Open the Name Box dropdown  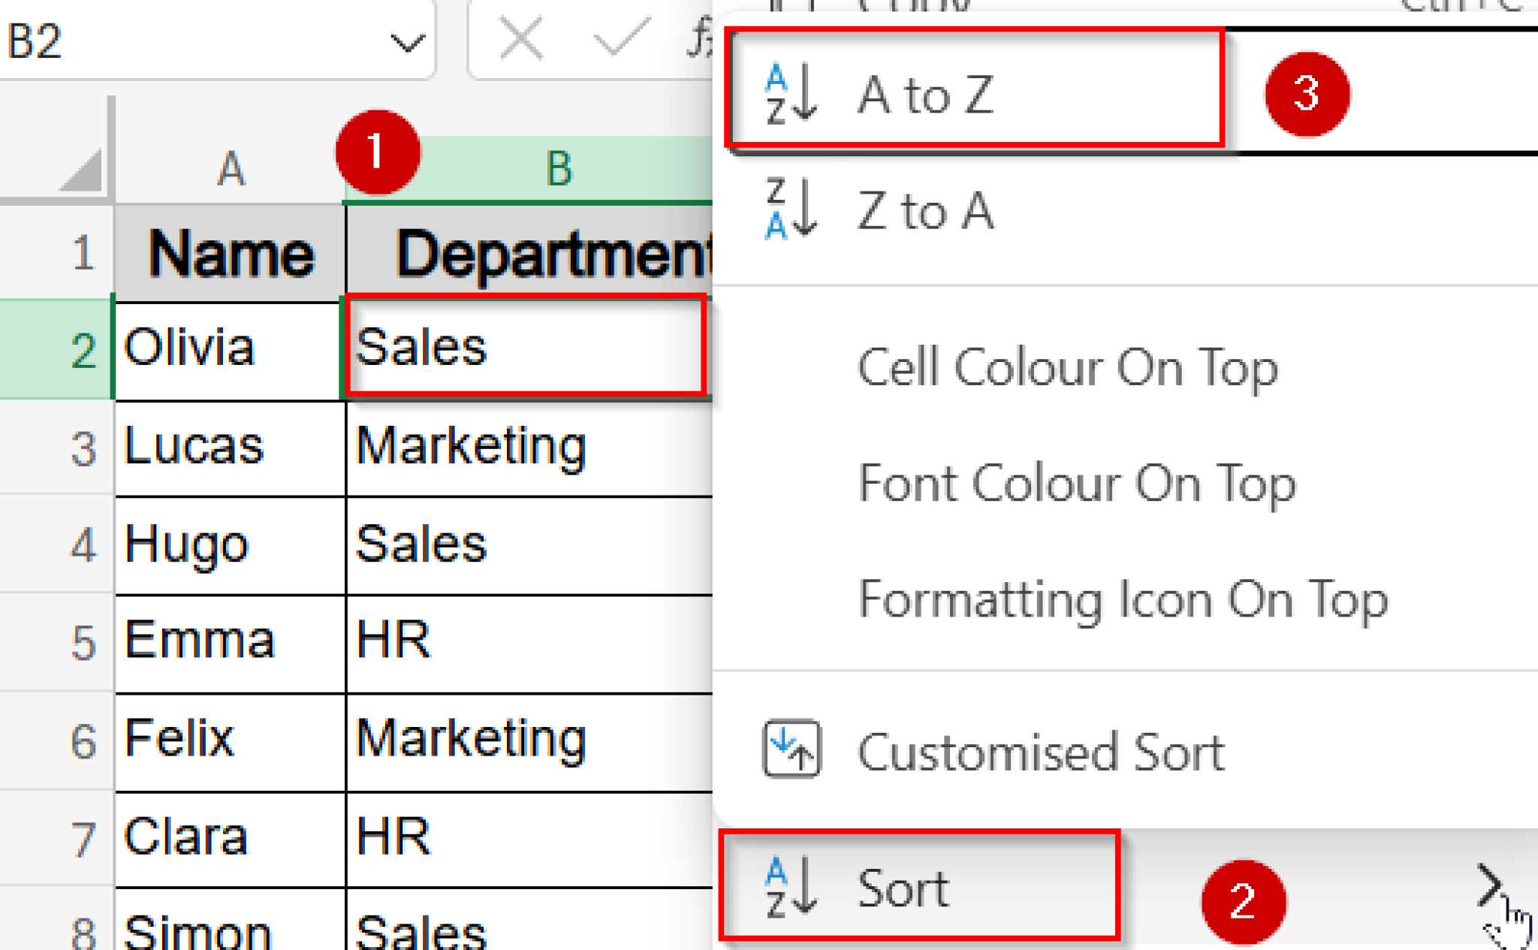[406, 41]
